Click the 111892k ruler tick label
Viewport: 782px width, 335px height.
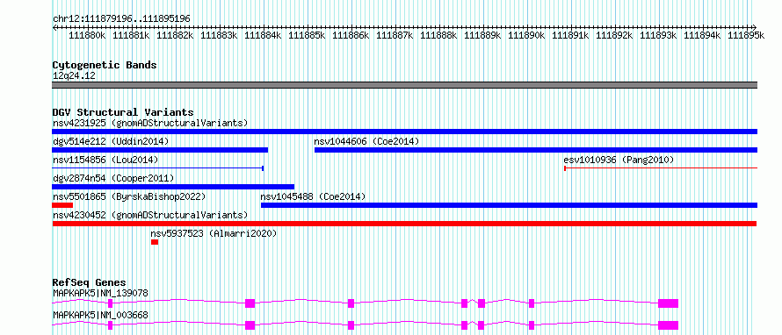614,35
